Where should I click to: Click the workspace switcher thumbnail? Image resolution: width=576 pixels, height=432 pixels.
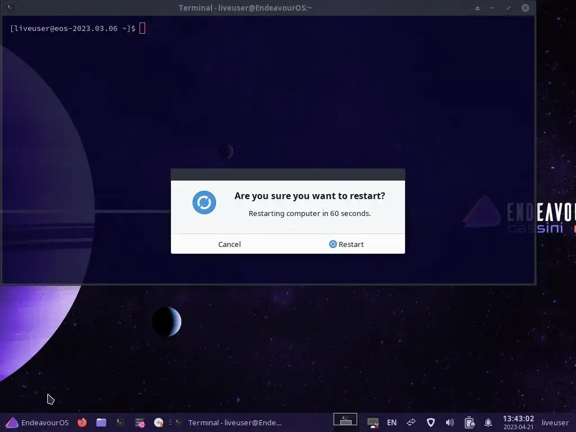tap(345, 420)
